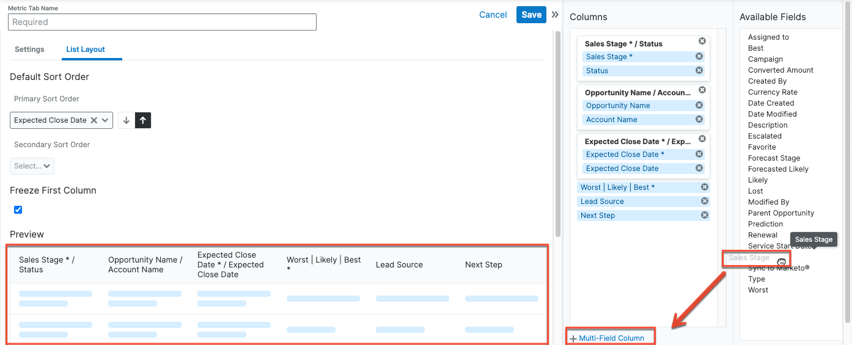Uncheck the Freeze First Column checkbox
This screenshot has height=345, width=852.
click(x=18, y=210)
